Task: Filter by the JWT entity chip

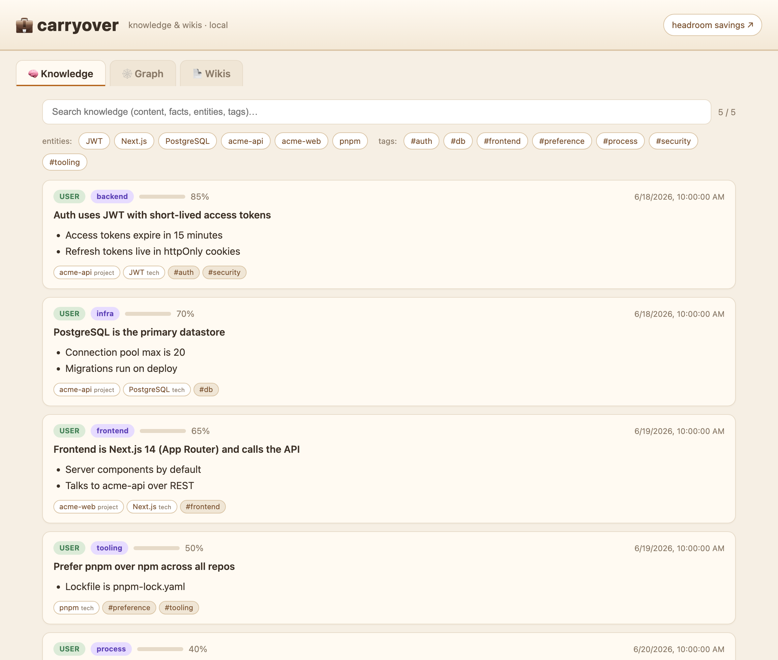Action: pos(94,141)
